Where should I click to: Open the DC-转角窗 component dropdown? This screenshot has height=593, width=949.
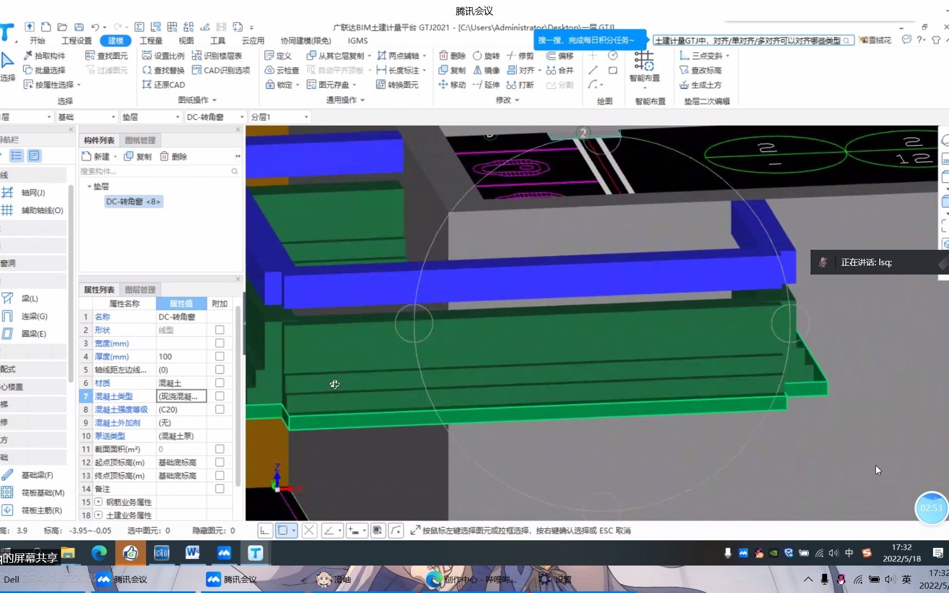tap(215, 117)
